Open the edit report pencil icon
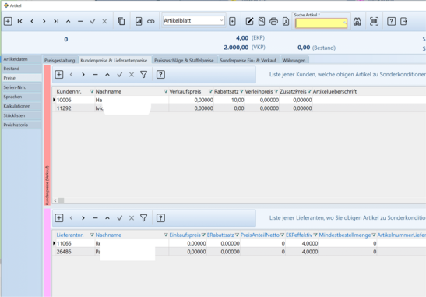The image size is (426, 297). point(249,21)
